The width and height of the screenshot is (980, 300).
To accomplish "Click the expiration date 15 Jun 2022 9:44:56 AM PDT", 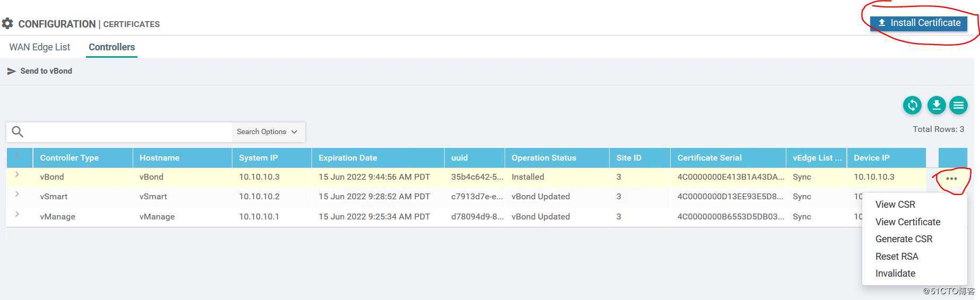I will coord(374,177).
